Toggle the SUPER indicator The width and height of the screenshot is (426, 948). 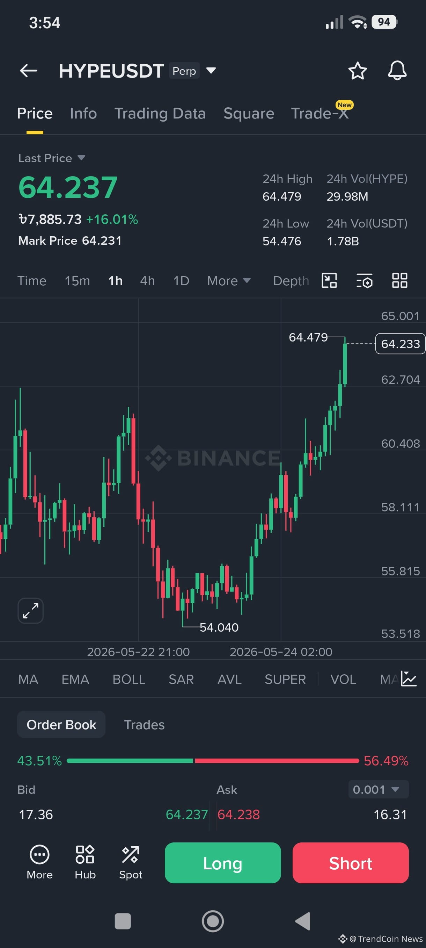(x=285, y=679)
